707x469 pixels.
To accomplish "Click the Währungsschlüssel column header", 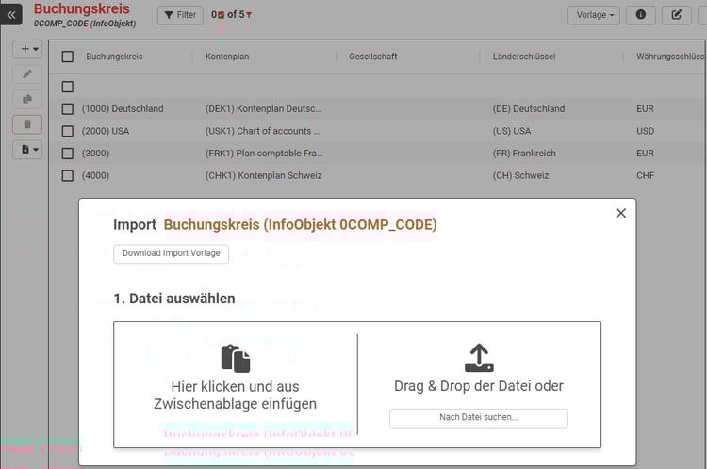I will pyautogui.click(x=671, y=57).
